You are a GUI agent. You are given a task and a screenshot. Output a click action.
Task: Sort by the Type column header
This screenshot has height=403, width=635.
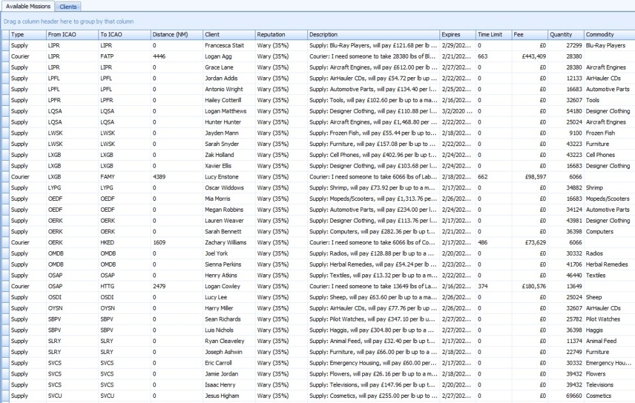(27, 34)
